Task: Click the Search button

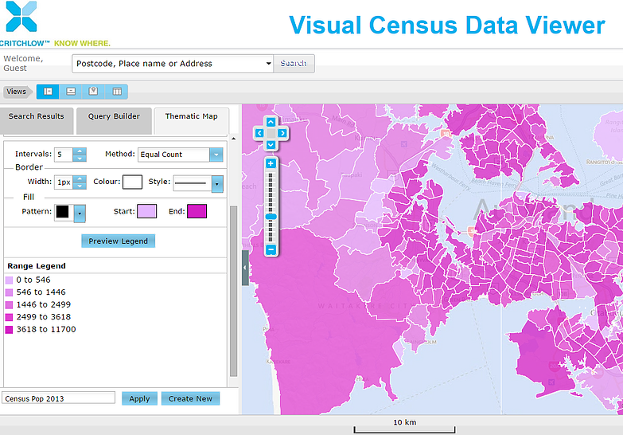Action: coord(294,64)
